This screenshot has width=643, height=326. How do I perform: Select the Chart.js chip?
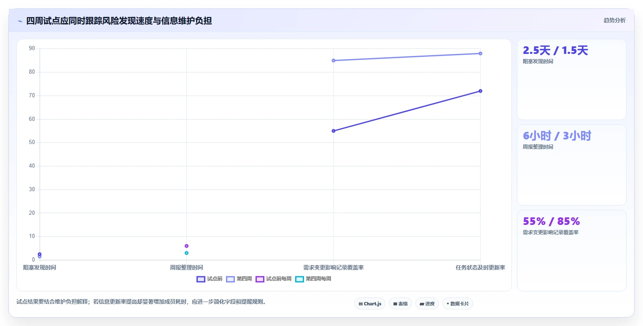pos(370,304)
